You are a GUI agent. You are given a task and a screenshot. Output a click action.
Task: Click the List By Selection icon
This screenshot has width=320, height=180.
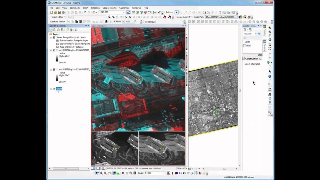click(62, 30)
